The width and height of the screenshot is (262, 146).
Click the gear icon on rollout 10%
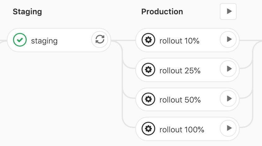point(148,40)
